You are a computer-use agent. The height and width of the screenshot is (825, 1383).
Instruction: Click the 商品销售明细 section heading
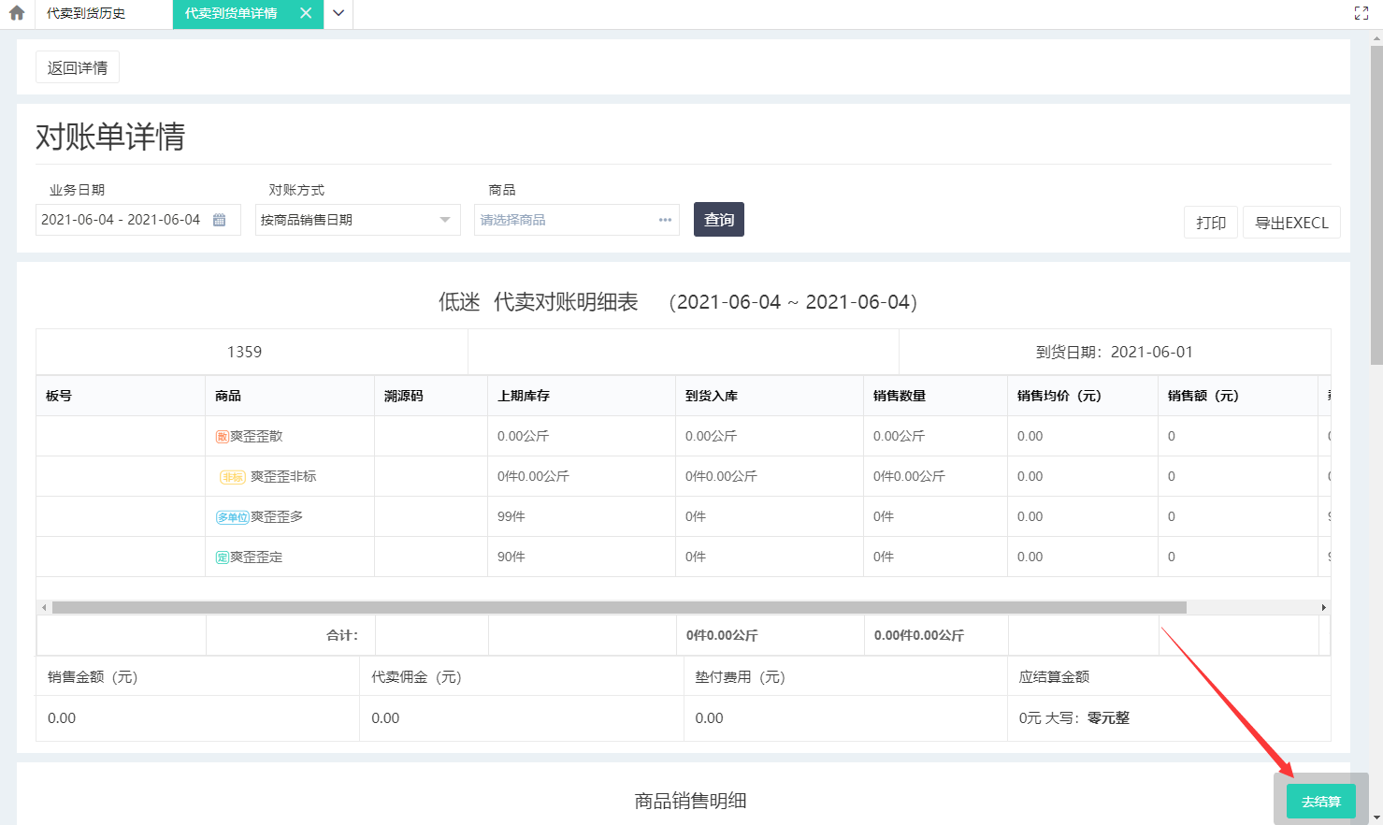690,801
